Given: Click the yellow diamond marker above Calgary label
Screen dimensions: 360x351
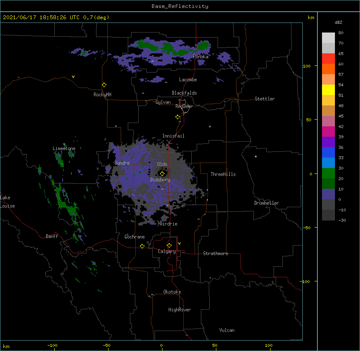Looking at the screenshot, I should [x=169, y=246].
